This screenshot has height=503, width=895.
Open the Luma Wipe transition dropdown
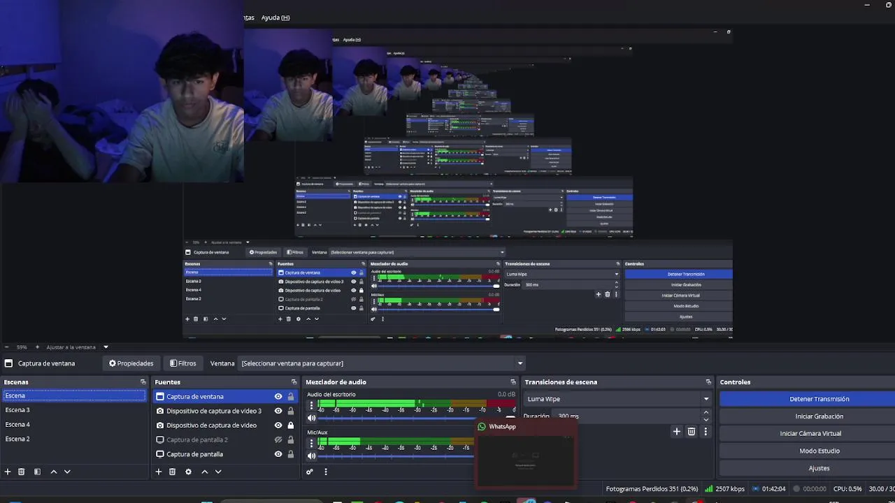(618, 399)
